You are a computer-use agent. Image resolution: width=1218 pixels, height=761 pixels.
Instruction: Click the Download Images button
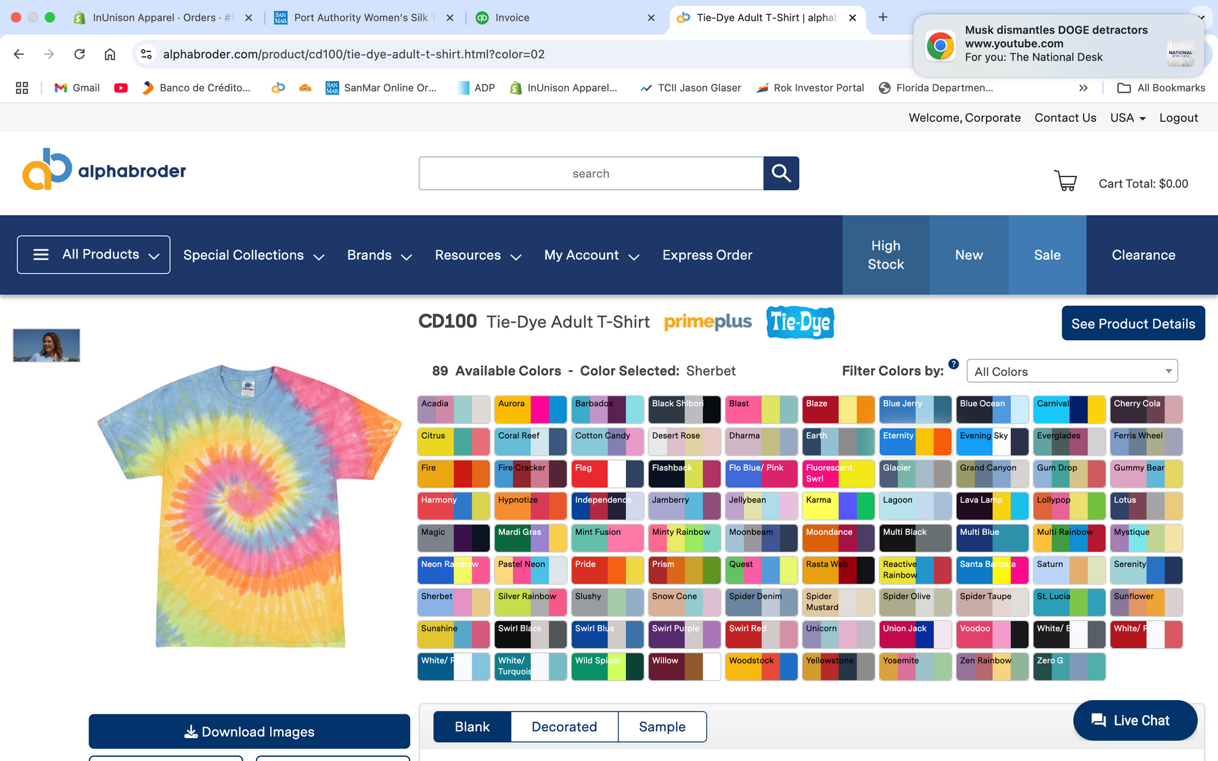point(249,731)
